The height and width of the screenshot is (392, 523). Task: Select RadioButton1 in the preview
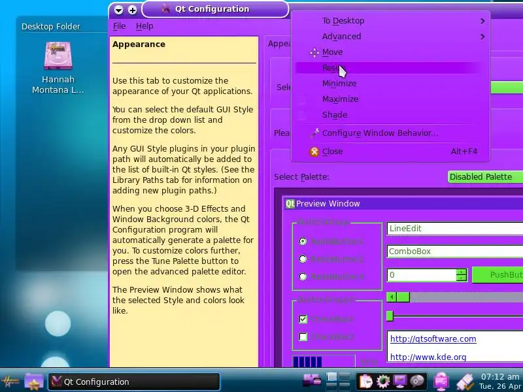(303, 241)
